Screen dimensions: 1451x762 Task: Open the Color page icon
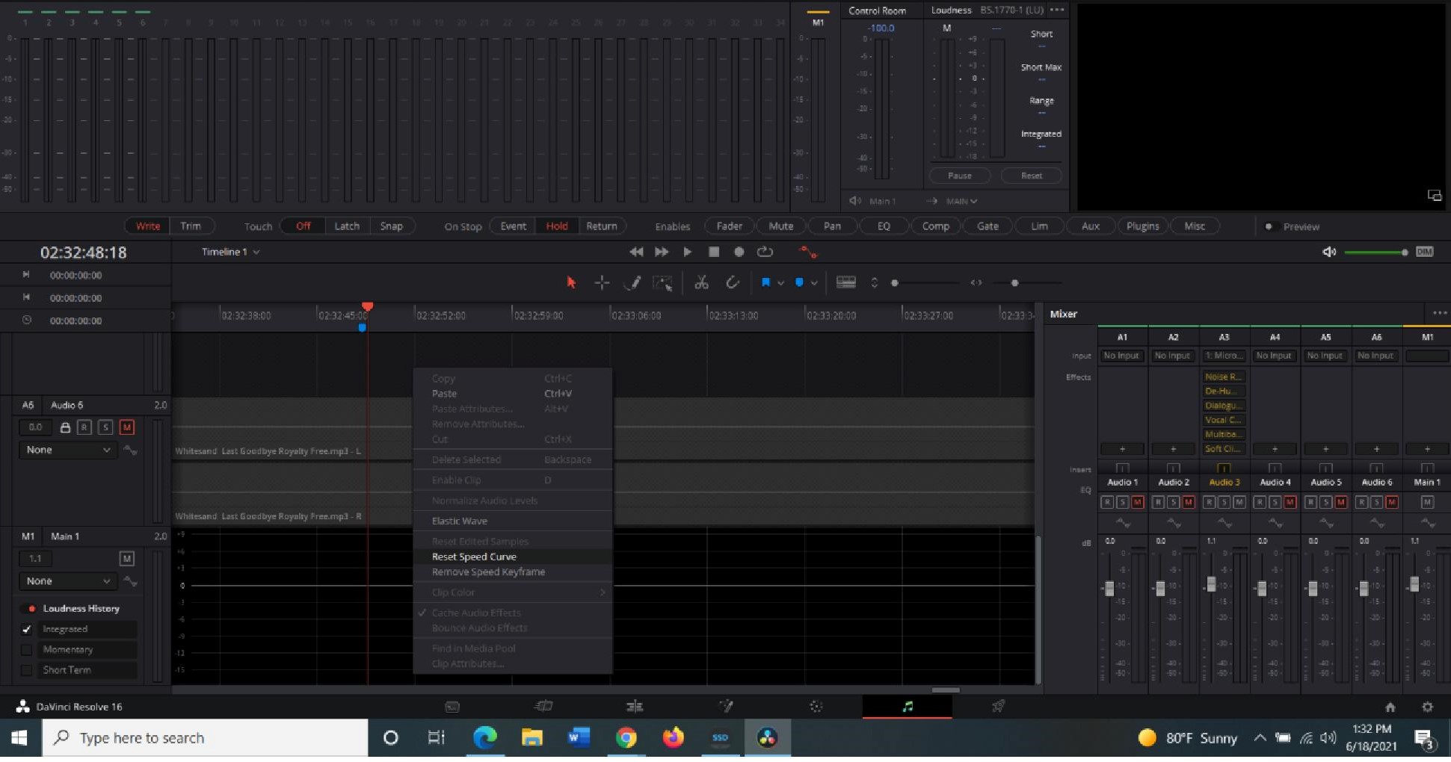click(x=816, y=706)
